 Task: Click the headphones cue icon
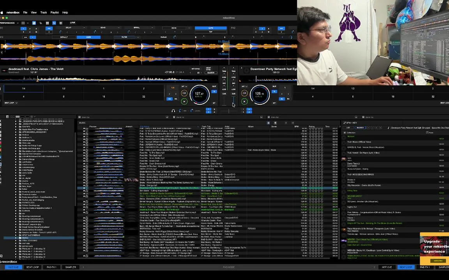click(x=173, y=110)
